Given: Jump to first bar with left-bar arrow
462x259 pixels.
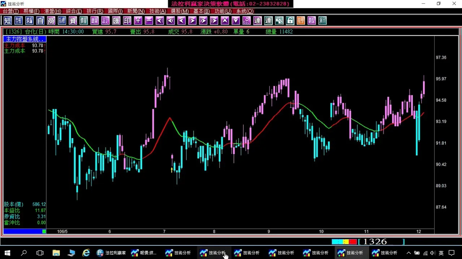Looking at the screenshot, I should [160, 21].
